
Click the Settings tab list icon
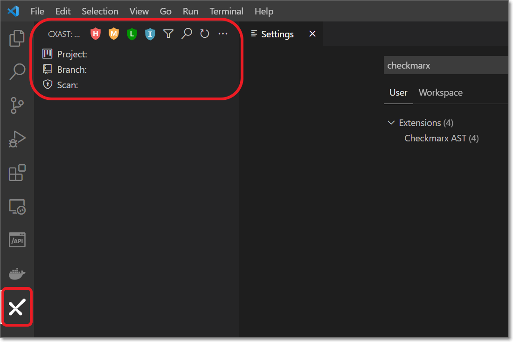pyautogui.click(x=254, y=34)
